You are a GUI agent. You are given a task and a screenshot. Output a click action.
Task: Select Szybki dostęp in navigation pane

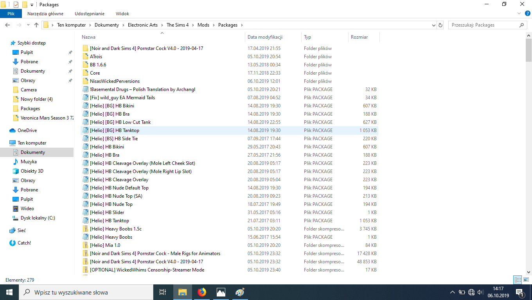pyautogui.click(x=31, y=43)
